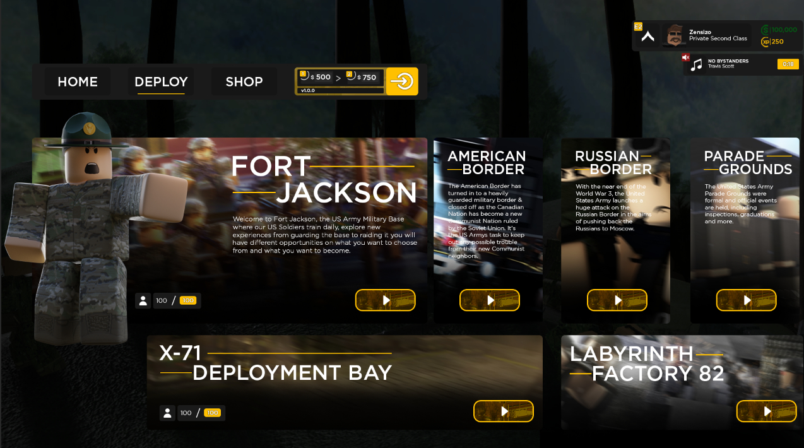This screenshot has width=804, height=448.
Task: Click the AMERICAN BORDER card title
Action: (487, 162)
